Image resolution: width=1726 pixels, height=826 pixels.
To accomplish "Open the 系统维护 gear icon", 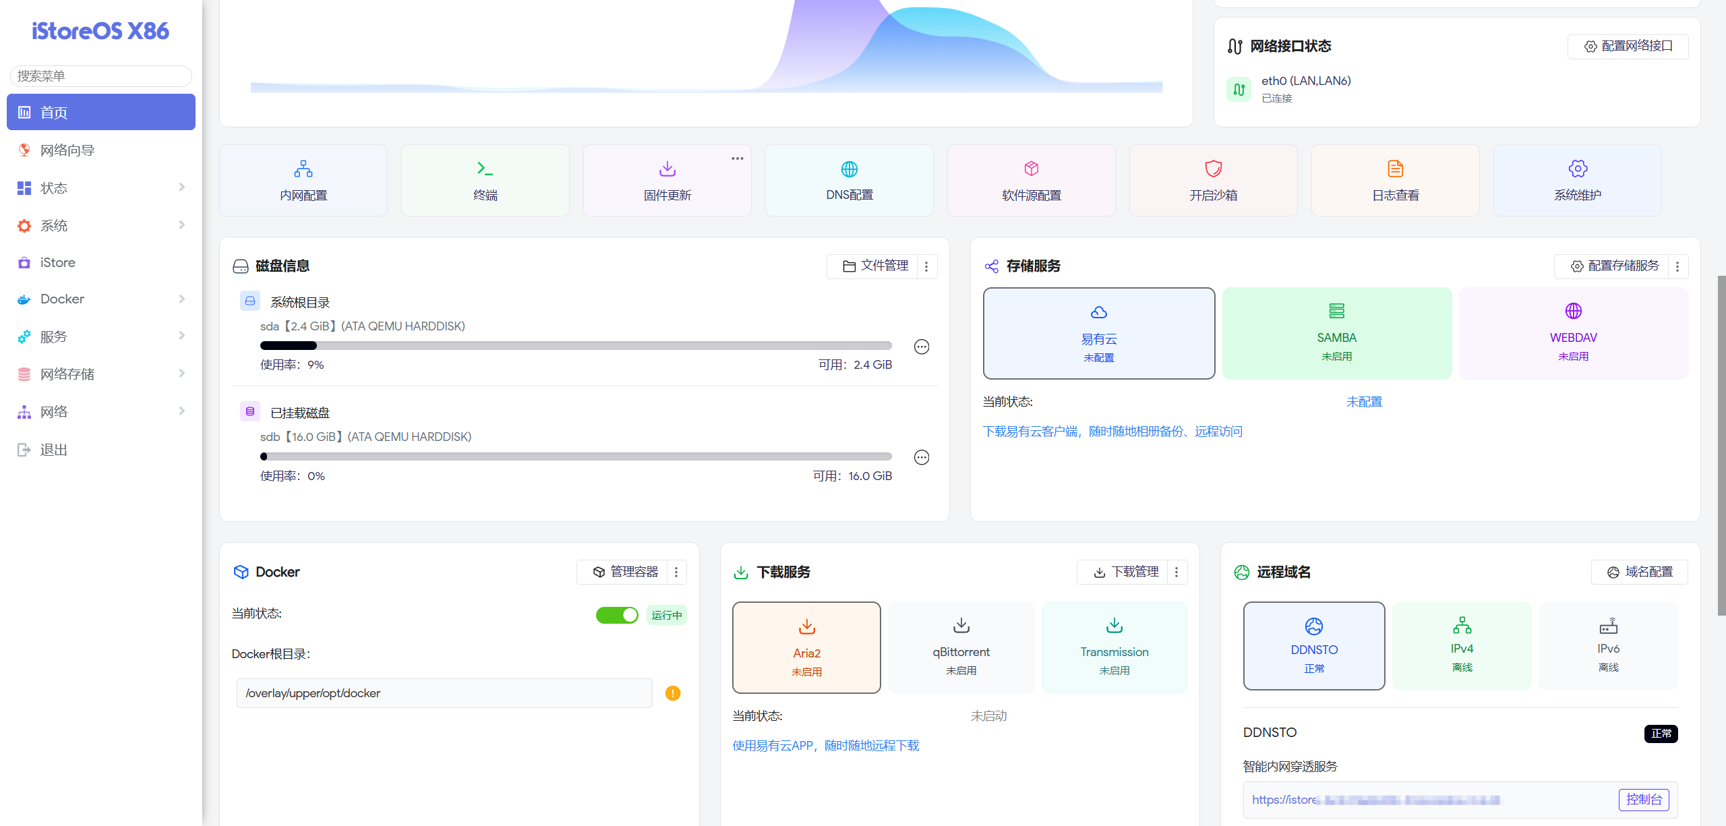I will 1577,169.
